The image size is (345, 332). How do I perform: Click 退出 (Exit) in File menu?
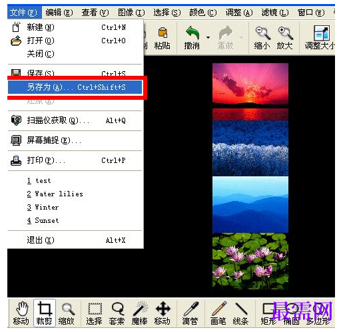point(75,240)
